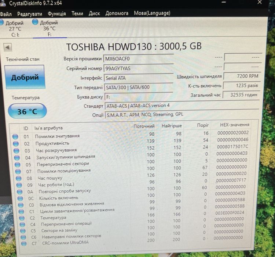Open the Мова(Language) menu
Screen dimensions: 275x257
point(152,13)
